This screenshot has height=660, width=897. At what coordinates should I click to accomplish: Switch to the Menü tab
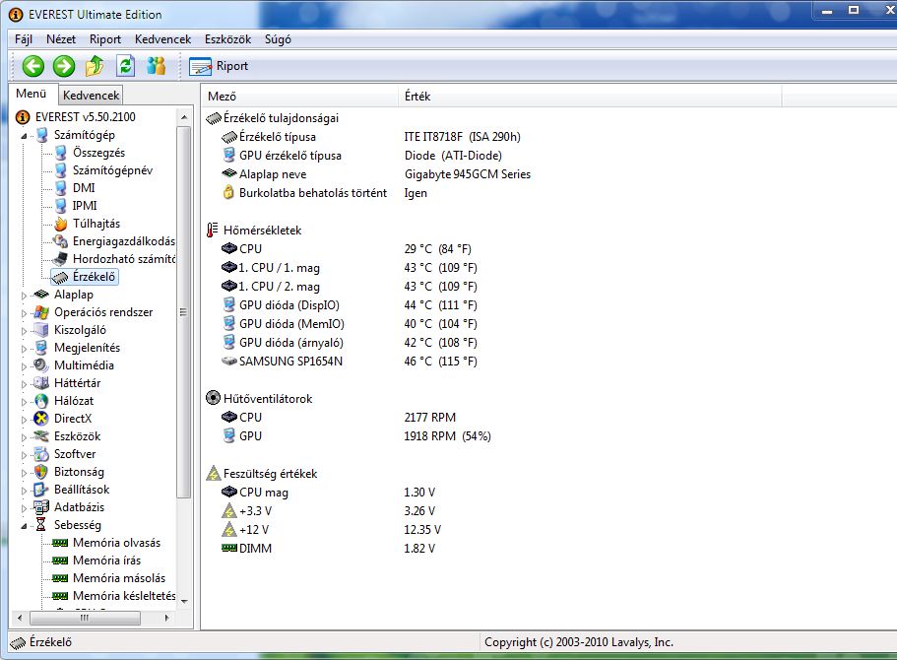click(x=31, y=94)
